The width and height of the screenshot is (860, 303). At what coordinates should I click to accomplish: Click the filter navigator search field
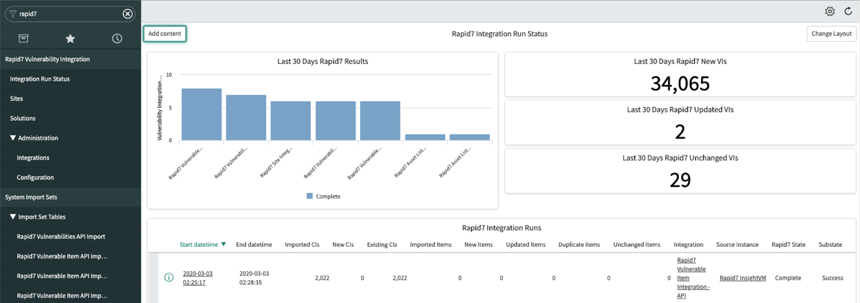[x=69, y=14]
